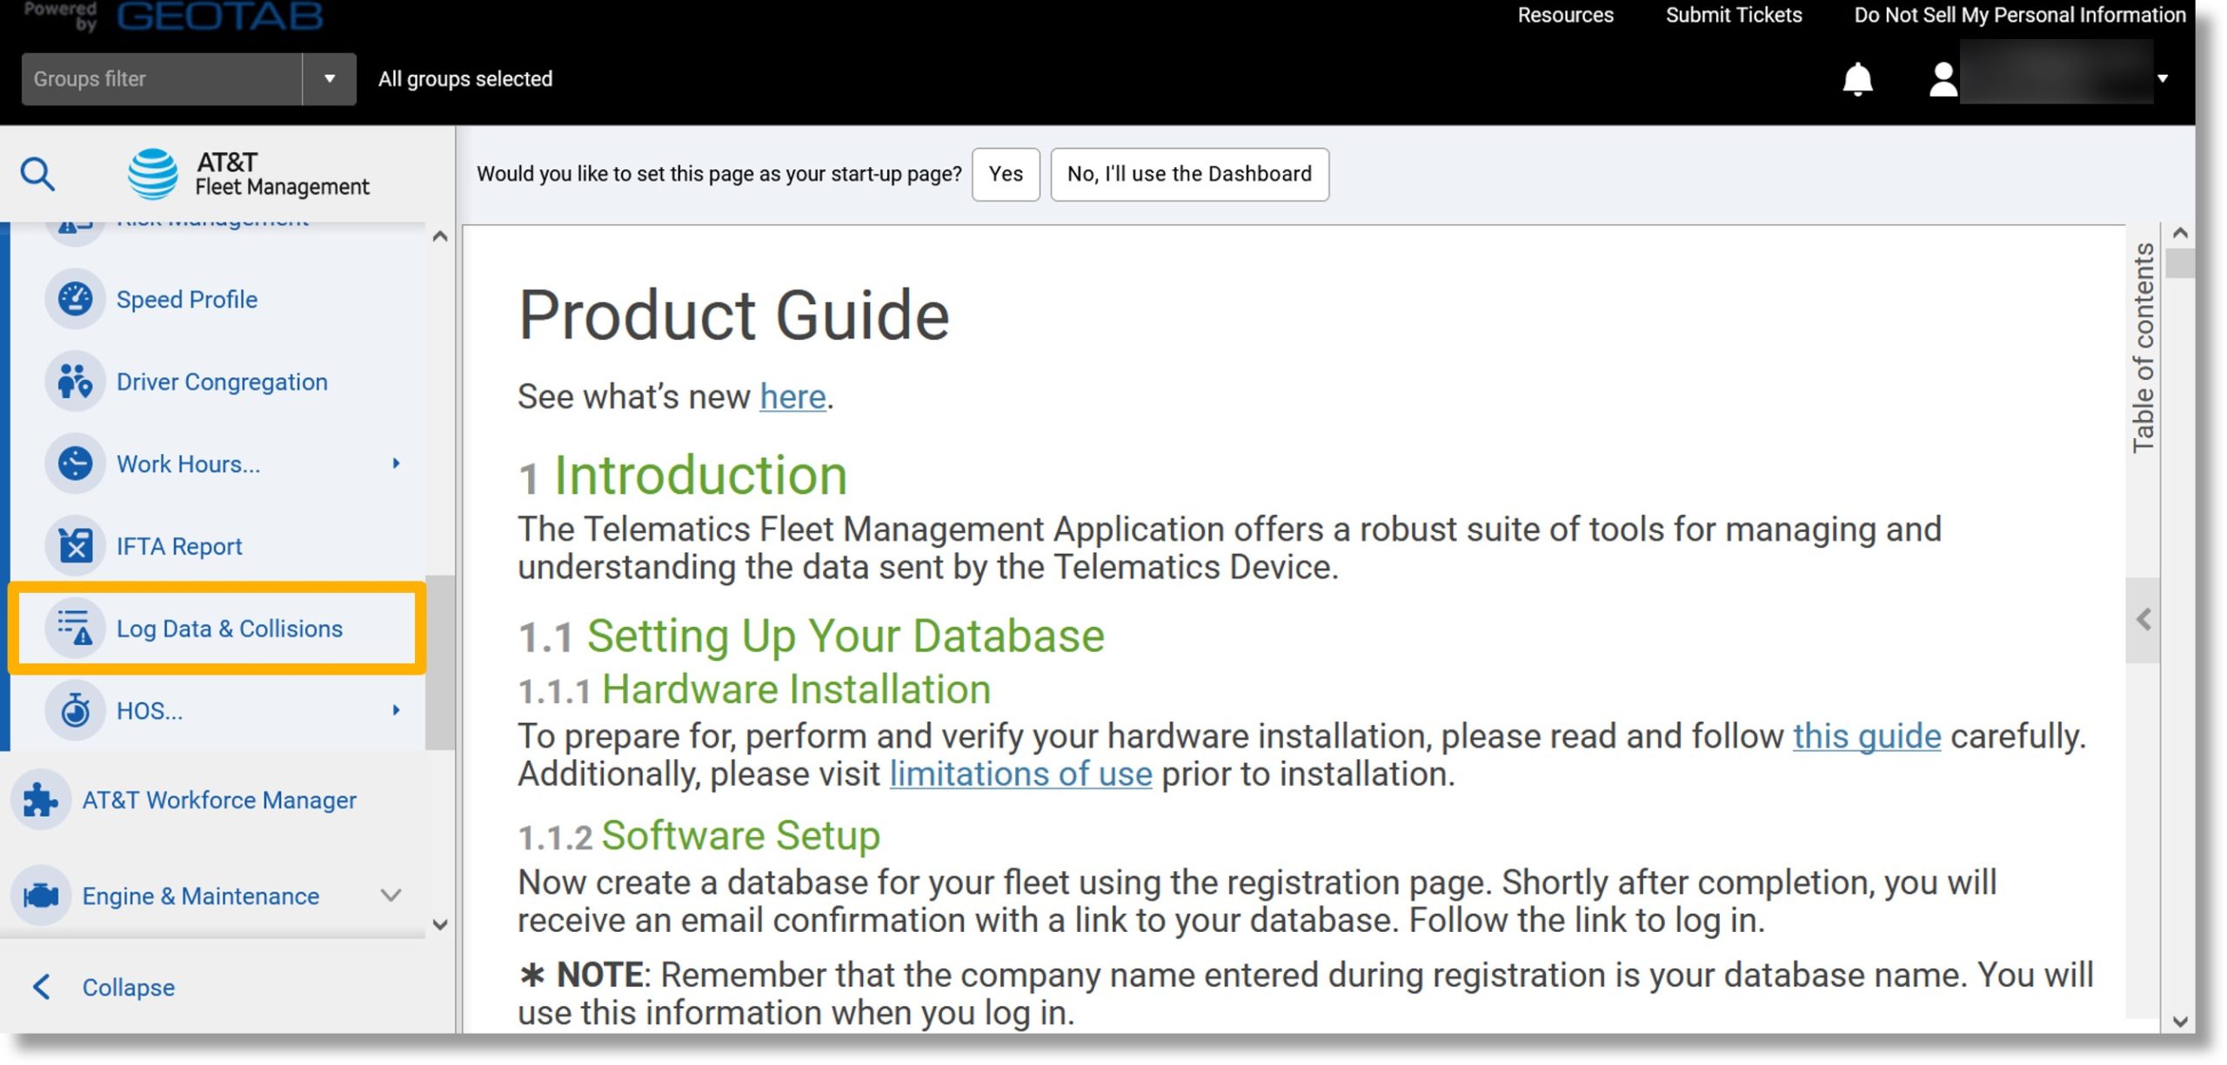Expand Engine & Maintenance chevron
Viewport: 2227px width, 1065px height.
click(391, 895)
